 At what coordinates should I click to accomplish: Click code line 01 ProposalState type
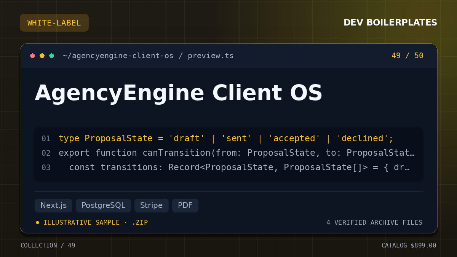click(226, 138)
